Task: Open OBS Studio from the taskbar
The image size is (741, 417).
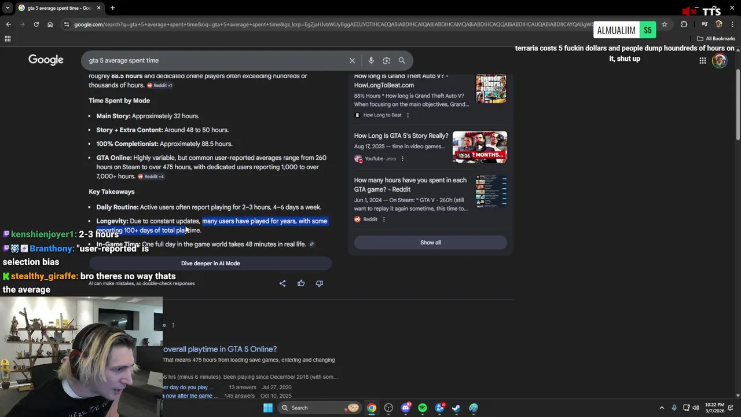Action: pyautogui.click(x=388, y=408)
